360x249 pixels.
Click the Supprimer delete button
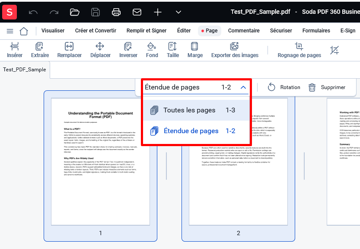pyautogui.click(x=327, y=87)
